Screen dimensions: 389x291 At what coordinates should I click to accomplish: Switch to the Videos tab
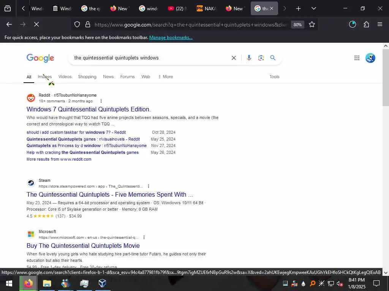[x=65, y=77]
